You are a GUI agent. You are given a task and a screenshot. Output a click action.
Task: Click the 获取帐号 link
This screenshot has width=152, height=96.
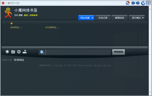click(34, 15)
